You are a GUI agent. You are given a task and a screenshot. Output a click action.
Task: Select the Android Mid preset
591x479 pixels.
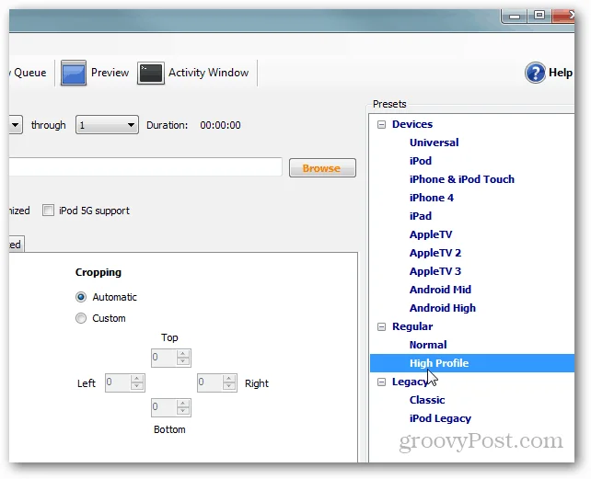pos(440,290)
